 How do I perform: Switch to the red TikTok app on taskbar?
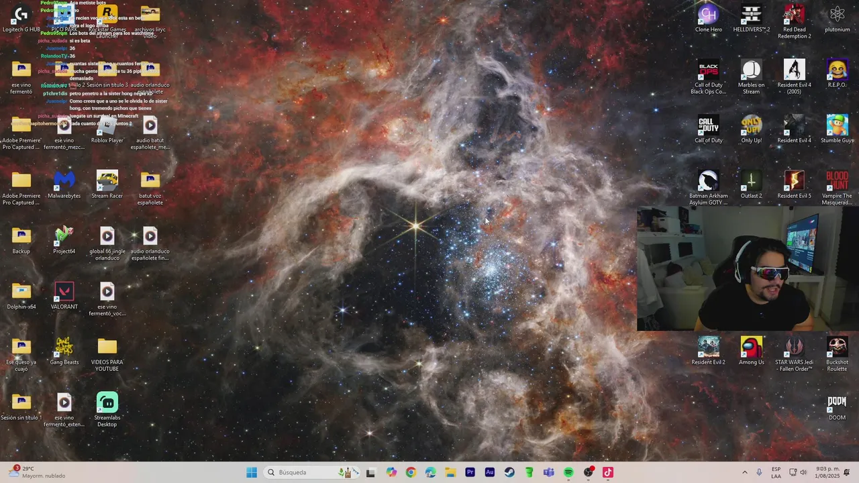point(608,472)
